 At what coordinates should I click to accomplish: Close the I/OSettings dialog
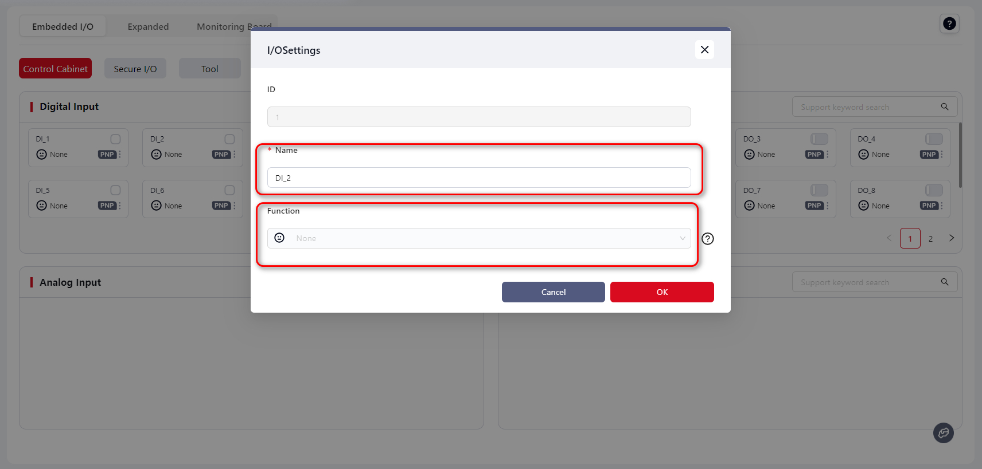tap(704, 50)
